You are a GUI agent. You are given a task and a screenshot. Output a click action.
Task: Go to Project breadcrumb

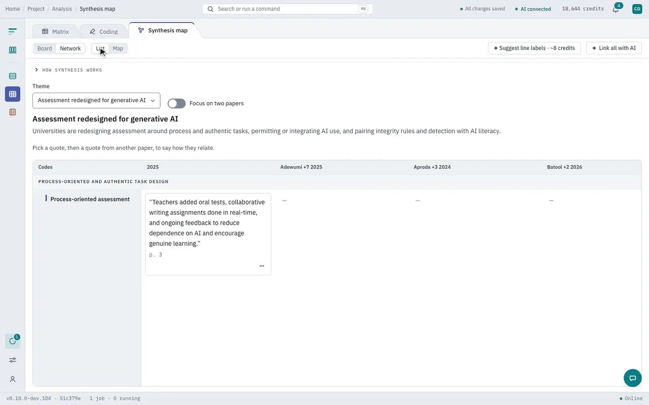pos(36,9)
